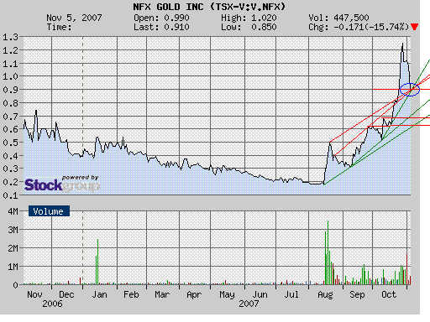Click the Feb month axis label

point(131,294)
